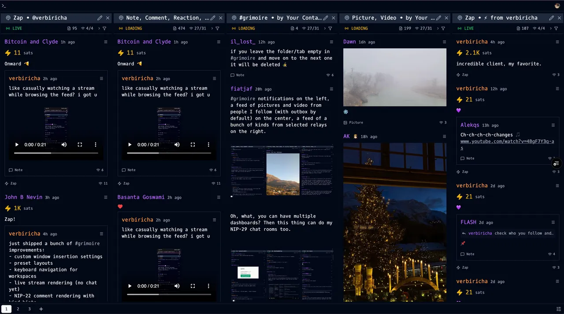Viewport: 564px width, 314px height.
Task: Open filter in the #grimoire window
Action: tap(330, 29)
